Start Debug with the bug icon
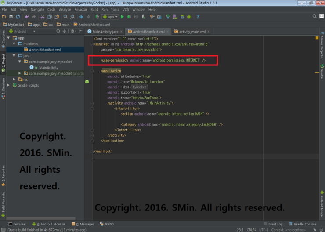This screenshot has height=232, width=325. (129, 17)
